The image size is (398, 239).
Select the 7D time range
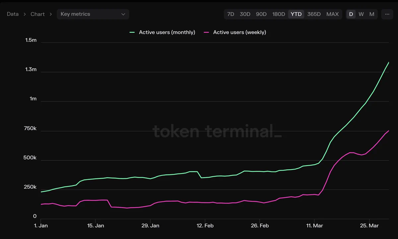click(231, 14)
